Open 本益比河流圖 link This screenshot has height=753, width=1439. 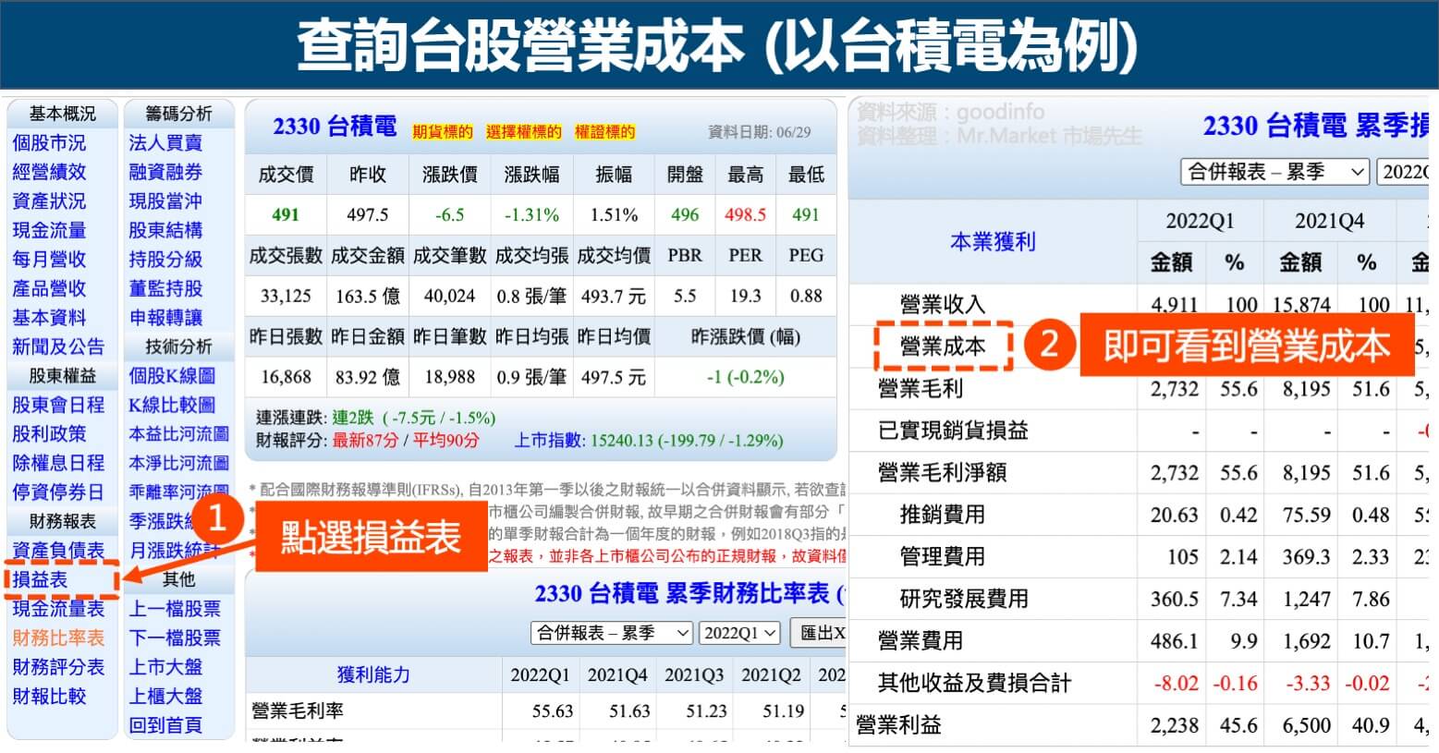(179, 433)
